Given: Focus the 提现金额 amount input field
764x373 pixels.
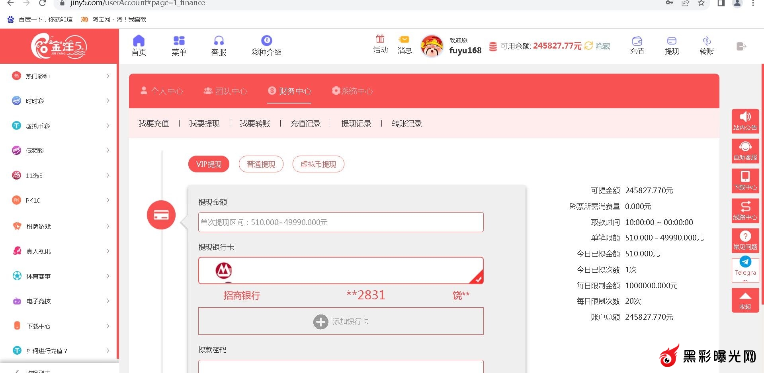Looking at the screenshot, I should (341, 222).
